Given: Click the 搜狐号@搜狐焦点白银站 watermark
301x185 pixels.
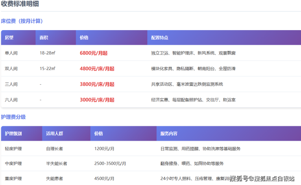Looking at the screenshot, I should tap(262, 178).
